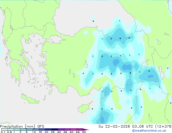Pick the 20–25 mm dark blue swatch
Image resolution: width=172 pixels, height=133 pixels.
(x=48, y=129)
